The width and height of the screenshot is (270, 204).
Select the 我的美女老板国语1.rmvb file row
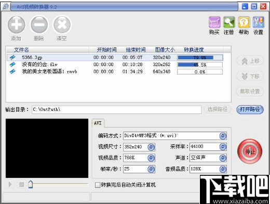point(115,71)
